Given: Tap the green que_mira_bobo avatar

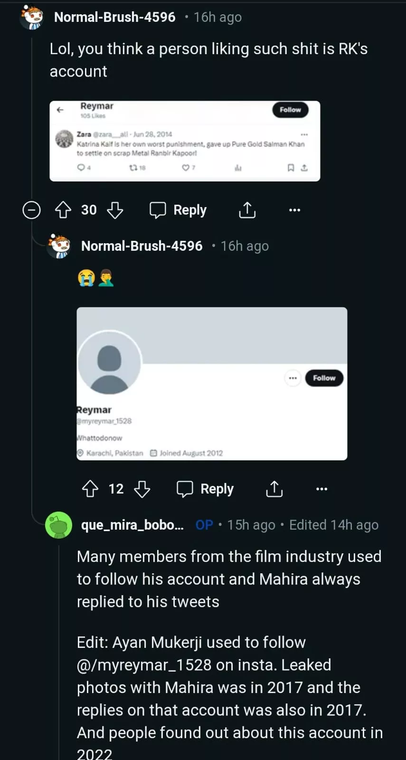Looking at the screenshot, I should click(x=58, y=525).
